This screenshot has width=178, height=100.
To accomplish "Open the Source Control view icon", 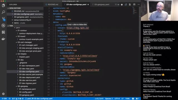I will [3, 19].
